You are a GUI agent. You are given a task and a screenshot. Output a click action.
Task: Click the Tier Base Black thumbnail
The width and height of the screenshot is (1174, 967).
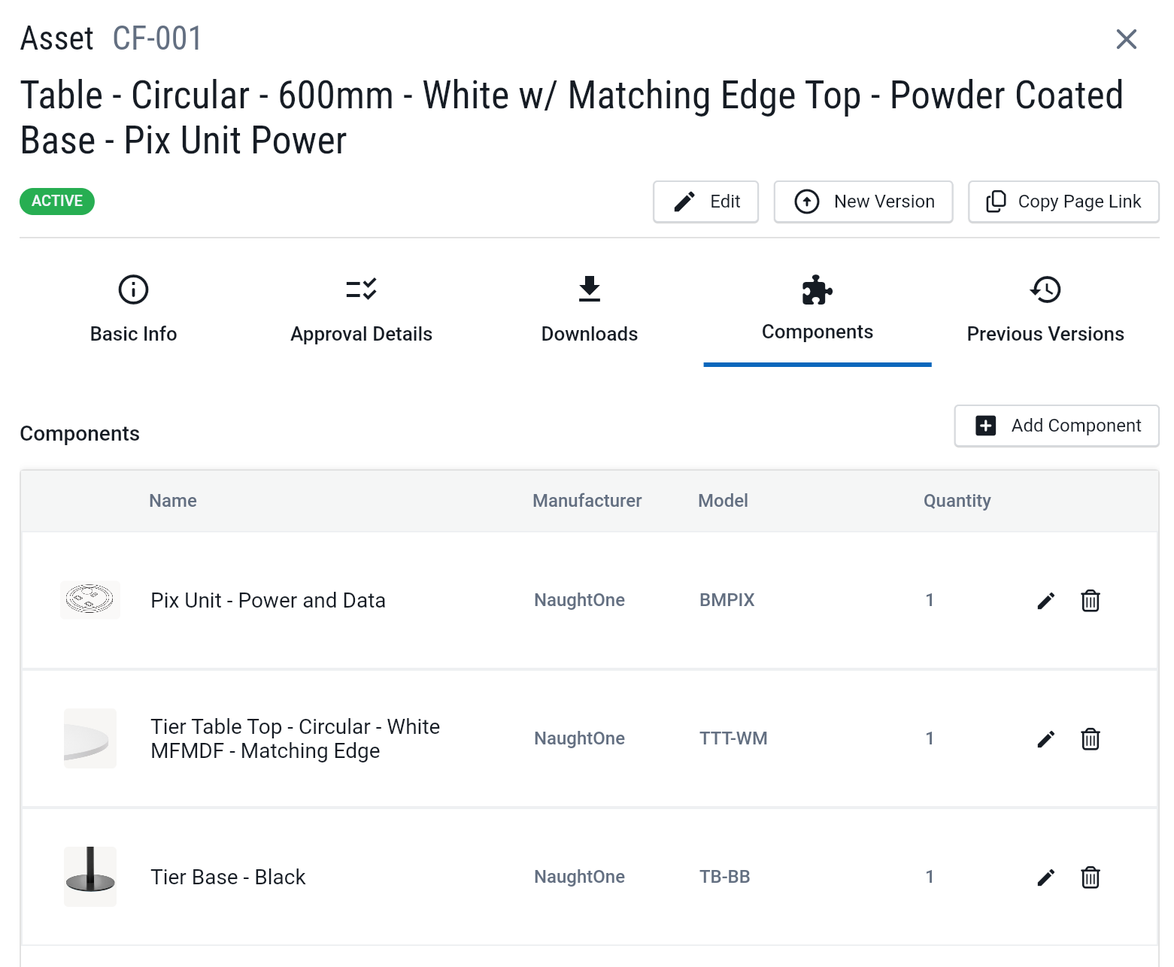(x=89, y=877)
